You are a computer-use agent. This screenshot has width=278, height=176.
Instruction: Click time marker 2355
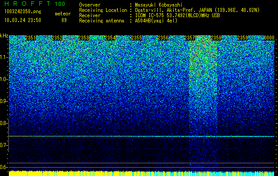(x=137, y=38)
